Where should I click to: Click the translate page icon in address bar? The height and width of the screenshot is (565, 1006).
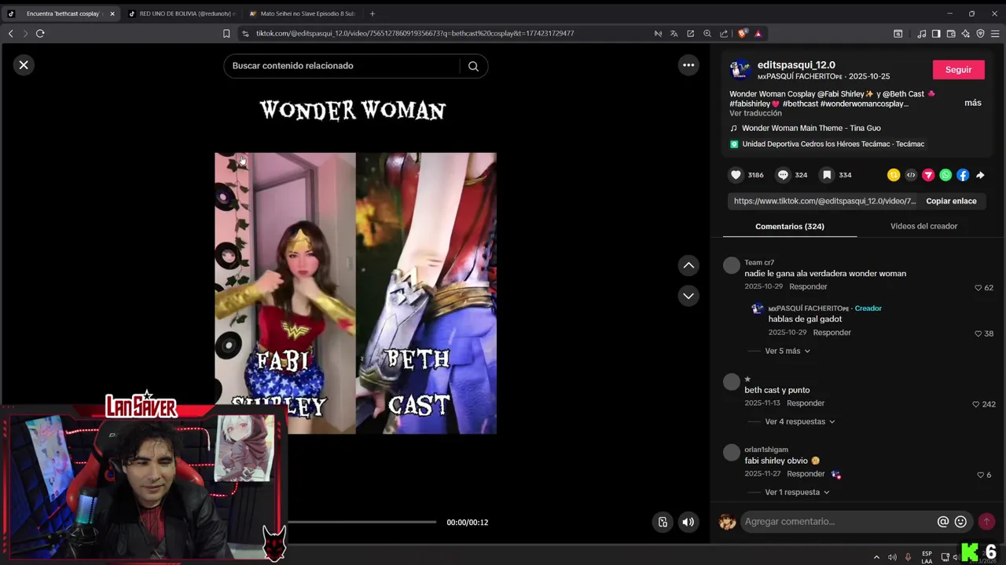pyautogui.click(x=674, y=33)
